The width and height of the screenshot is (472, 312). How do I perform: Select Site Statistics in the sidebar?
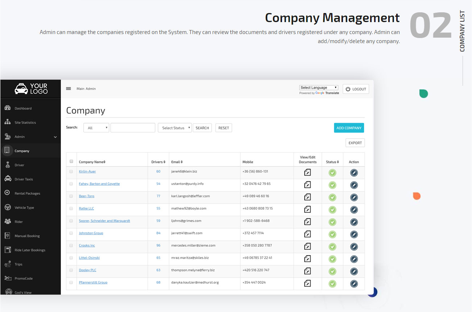click(x=25, y=122)
